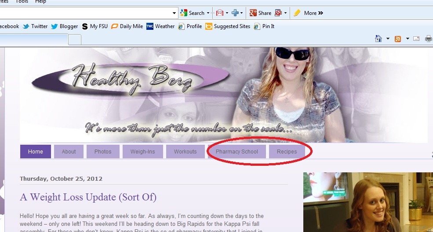Click the Print icon
Screen dimensions: 433x232
[429, 39]
